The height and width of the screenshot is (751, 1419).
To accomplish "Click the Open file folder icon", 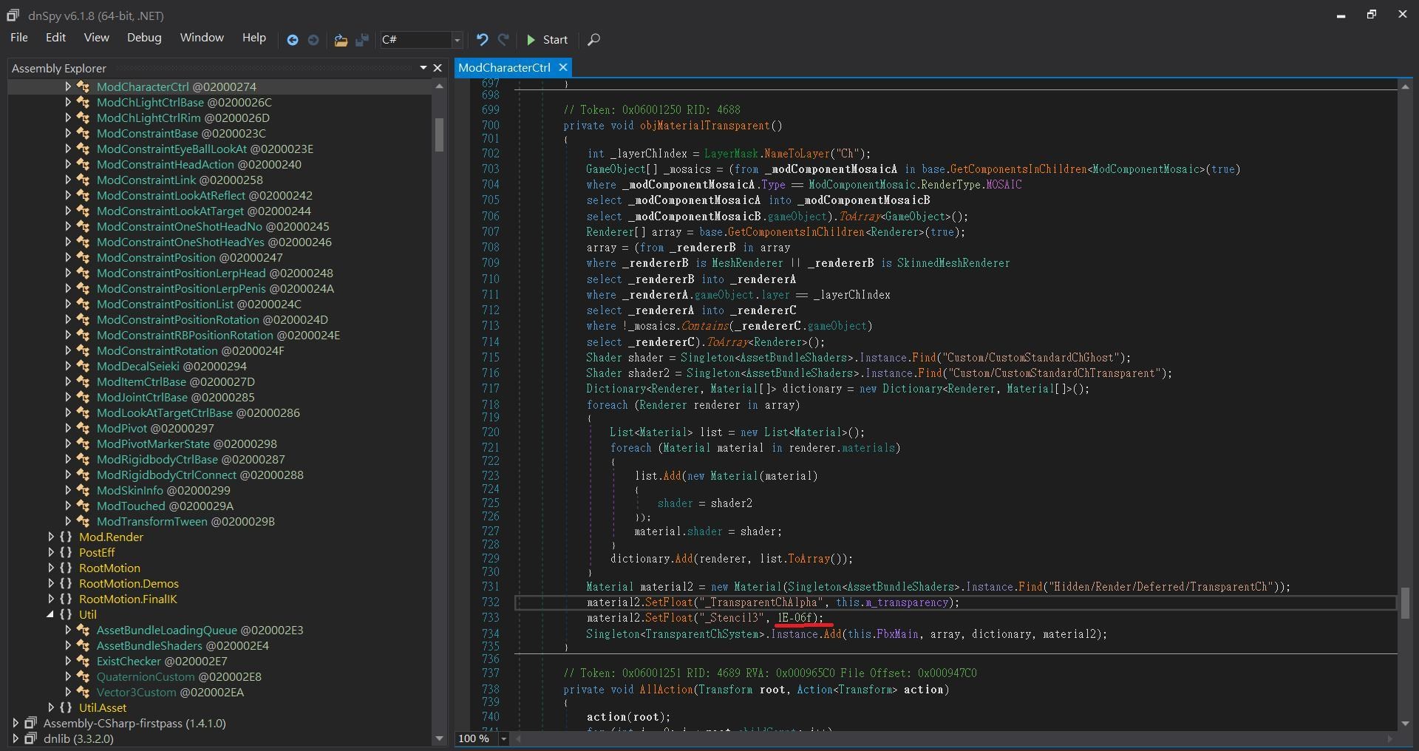I will [341, 40].
